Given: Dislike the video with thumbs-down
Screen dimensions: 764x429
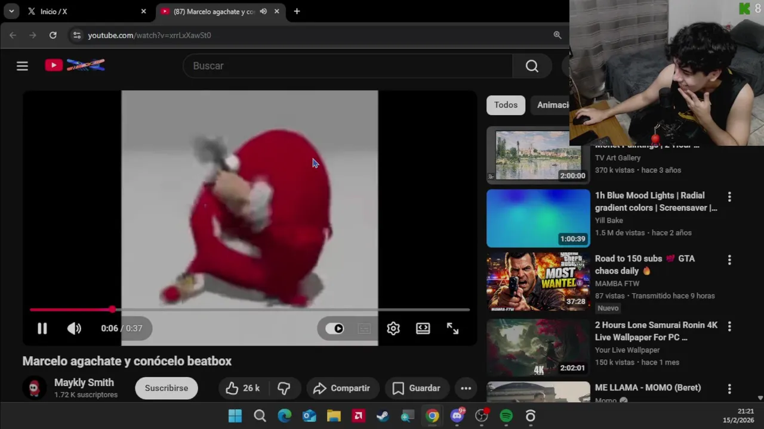Looking at the screenshot, I should [x=284, y=388].
